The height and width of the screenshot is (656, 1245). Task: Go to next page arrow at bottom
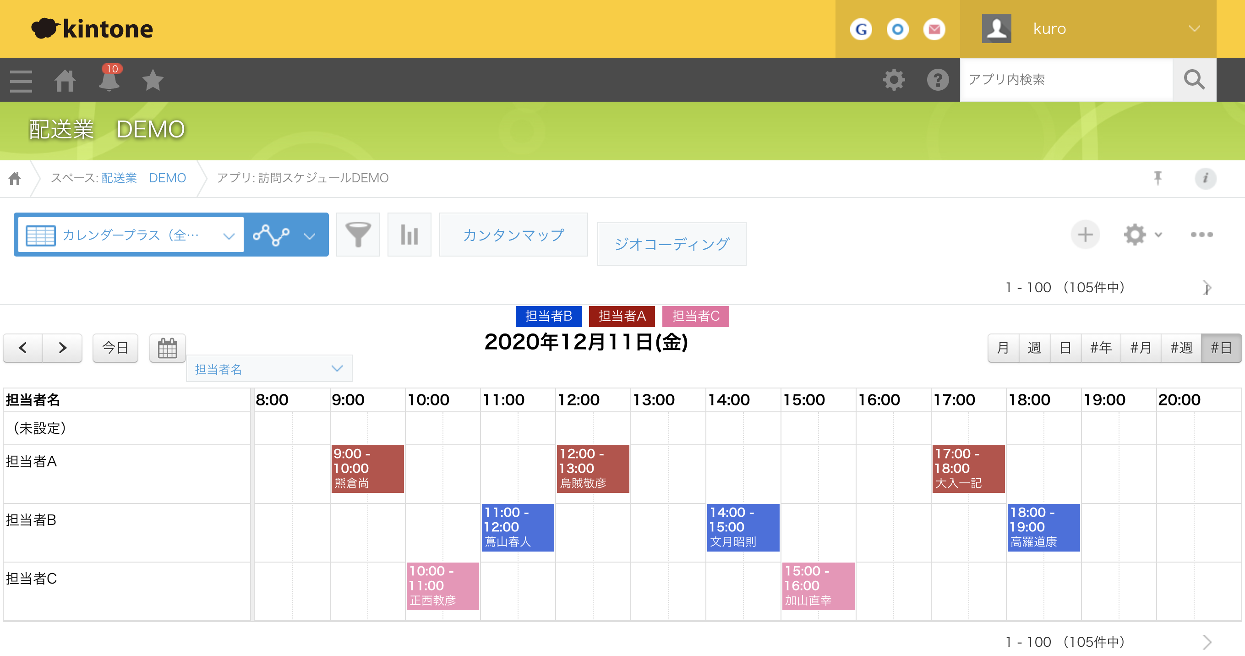[x=1207, y=642]
